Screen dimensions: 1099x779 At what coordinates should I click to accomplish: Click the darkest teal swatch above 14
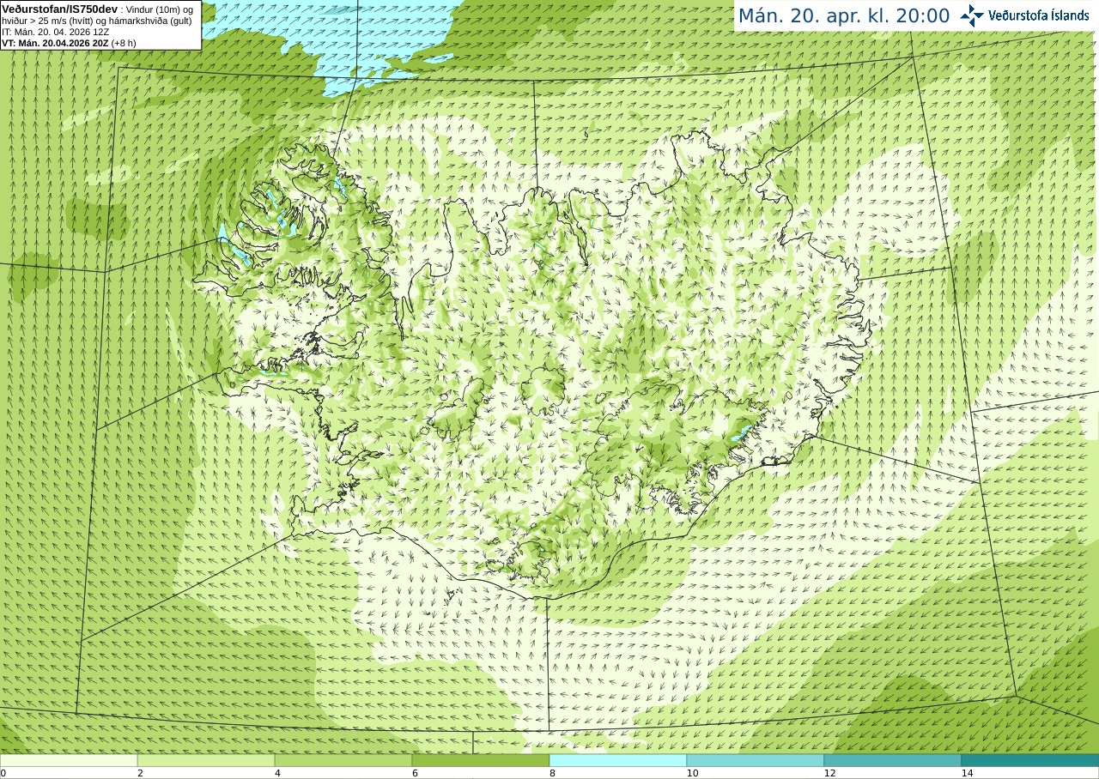(x=1030, y=760)
